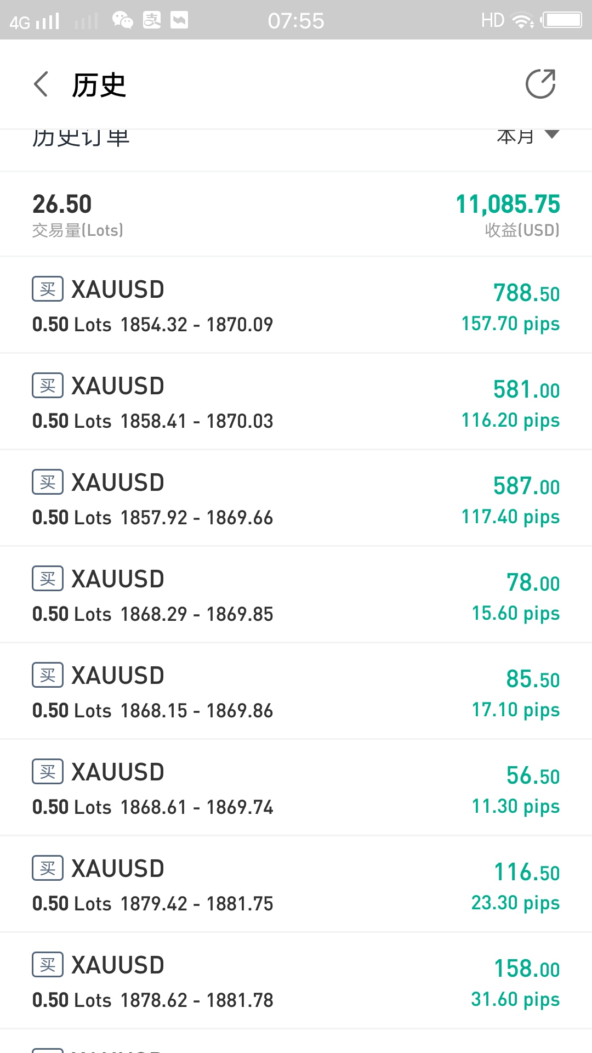Tap the 买 badge on 587.00 trade
This screenshot has height=1053, width=592.
click(x=48, y=482)
